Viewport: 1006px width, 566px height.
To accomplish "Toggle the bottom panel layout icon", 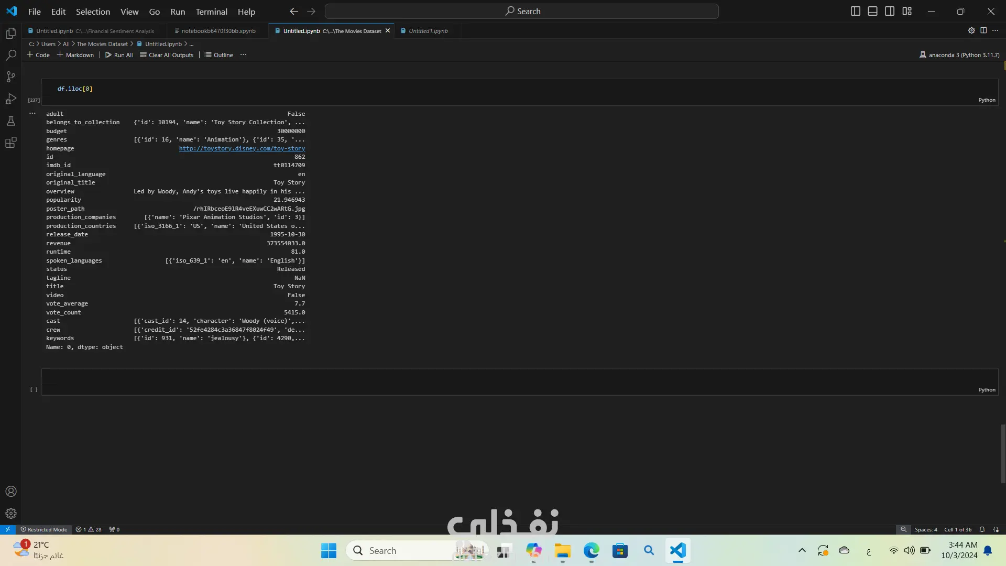I will tap(872, 11).
